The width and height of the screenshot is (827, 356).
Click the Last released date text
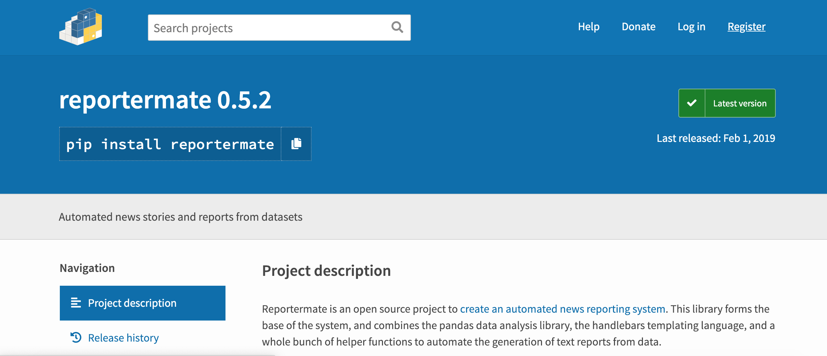pos(716,138)
